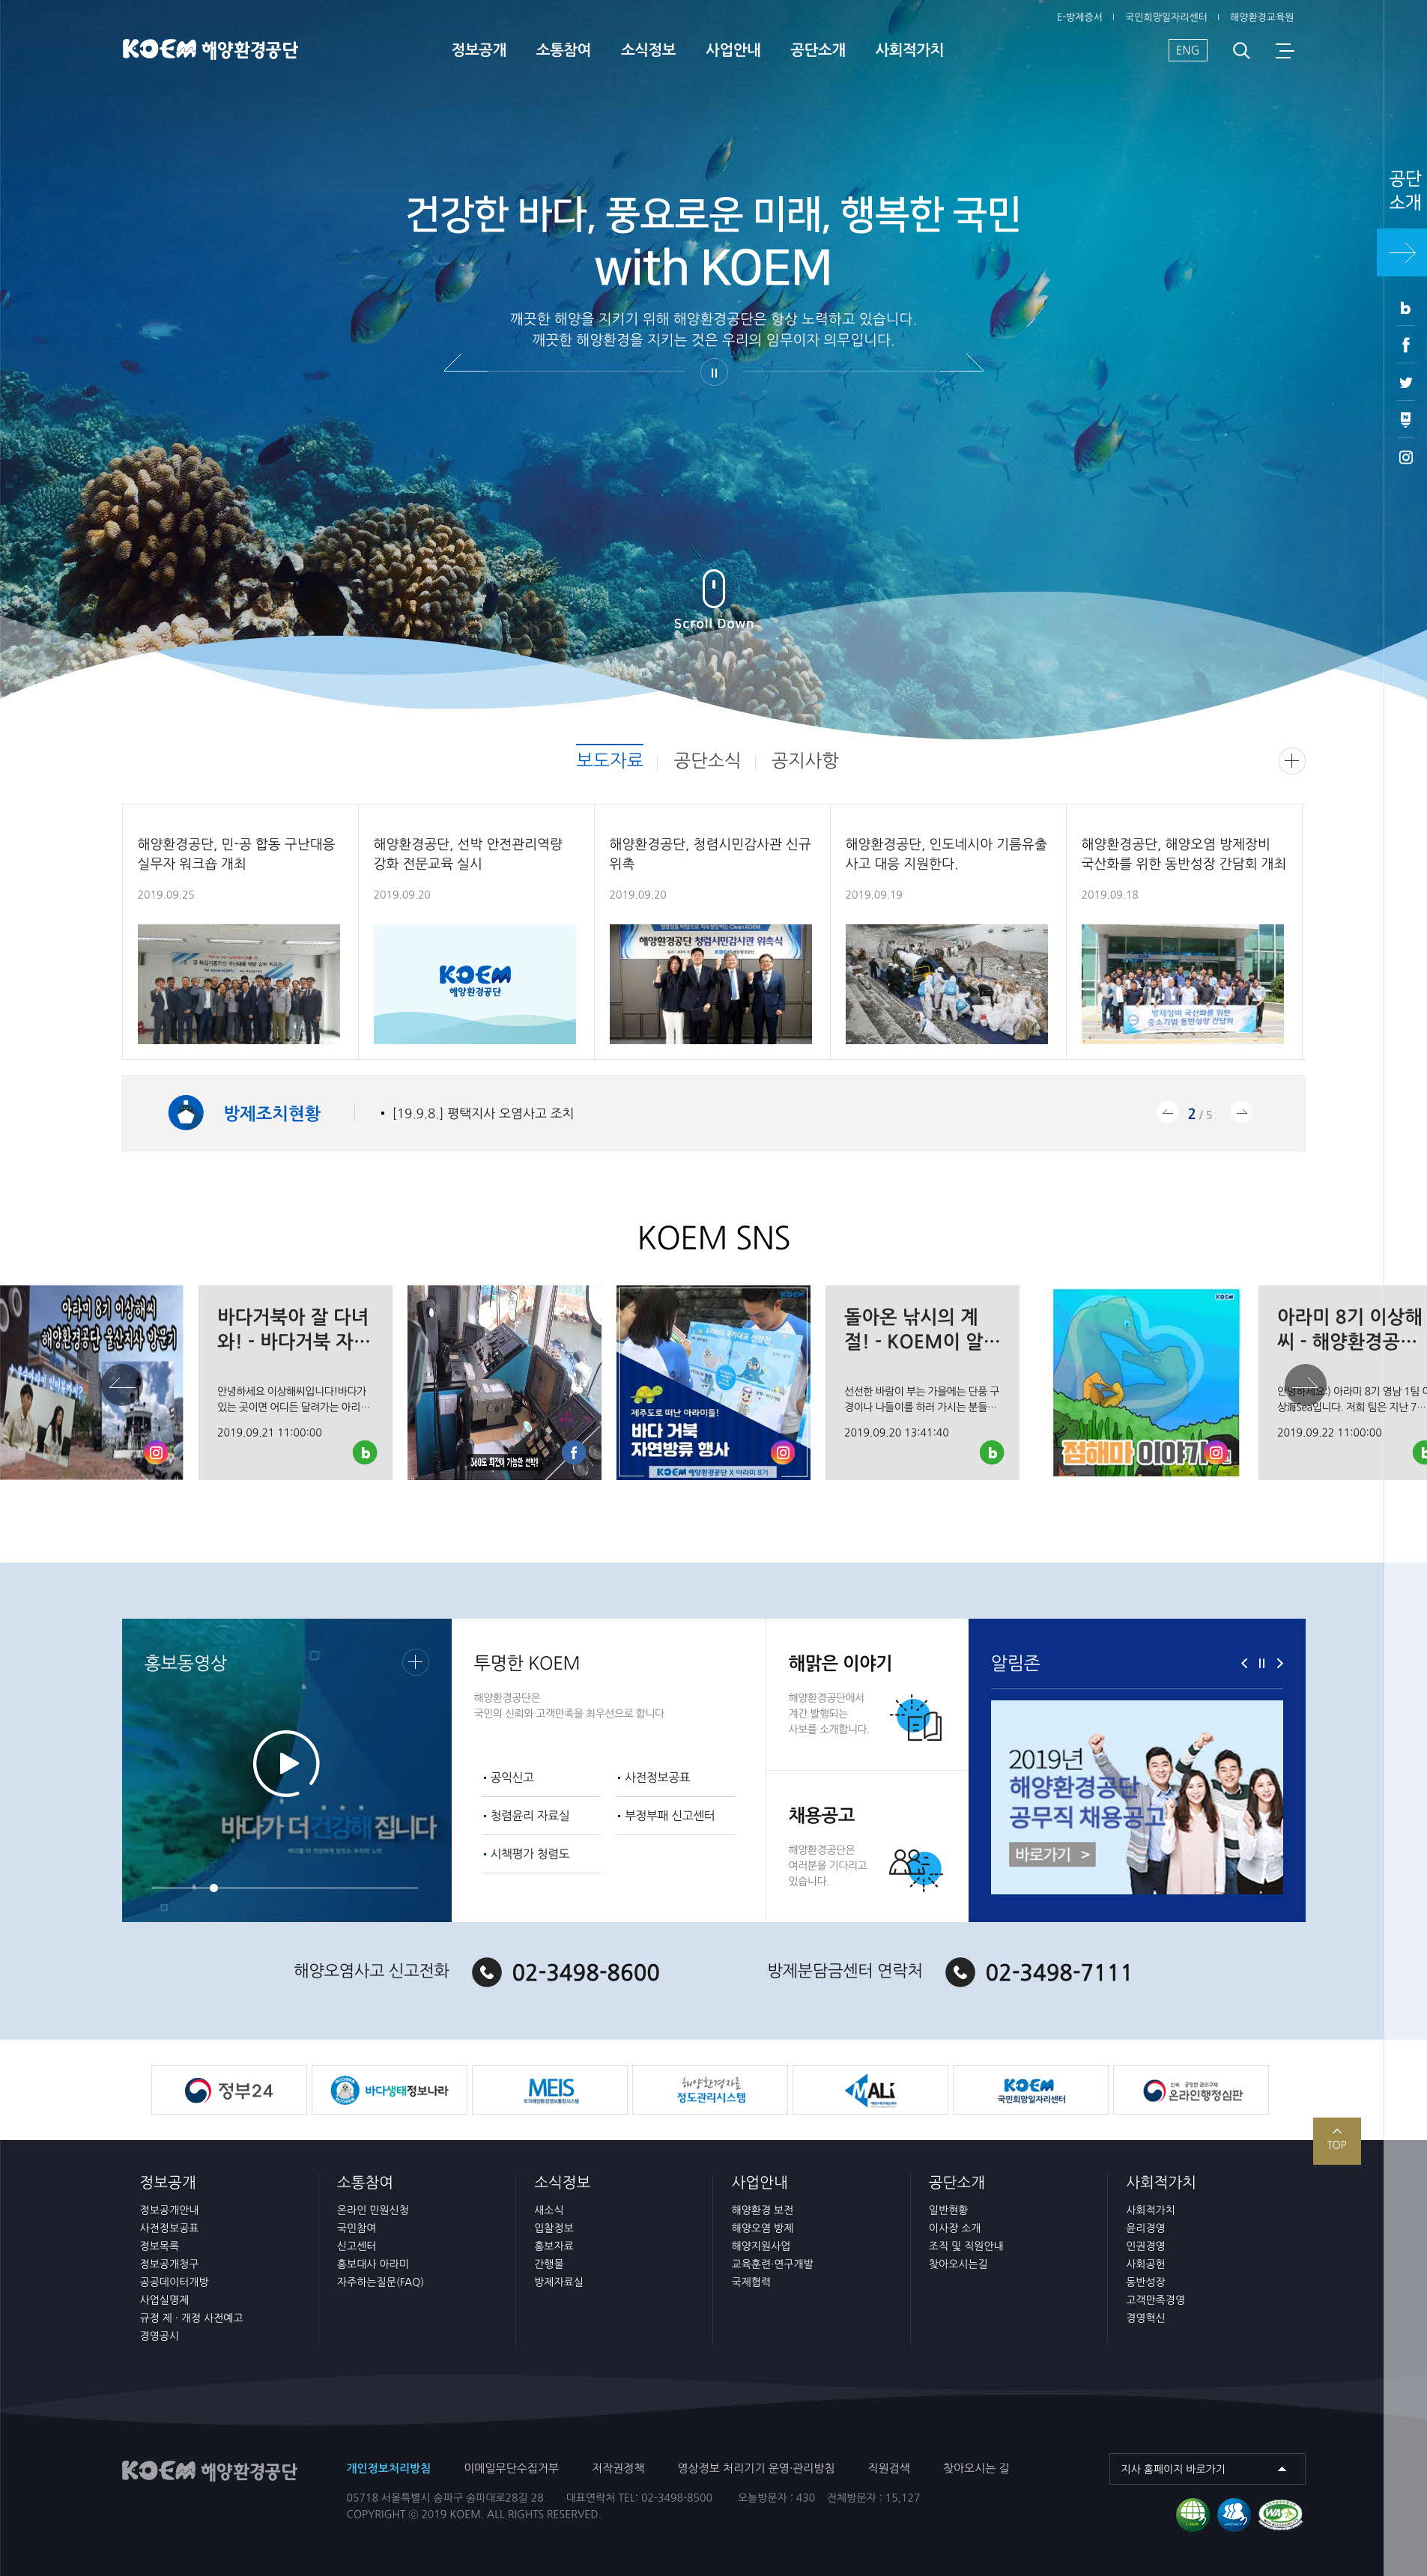Click the blue arrow under 공단소개 sidebar
1427x2576 pixels.
[1401, 253]
